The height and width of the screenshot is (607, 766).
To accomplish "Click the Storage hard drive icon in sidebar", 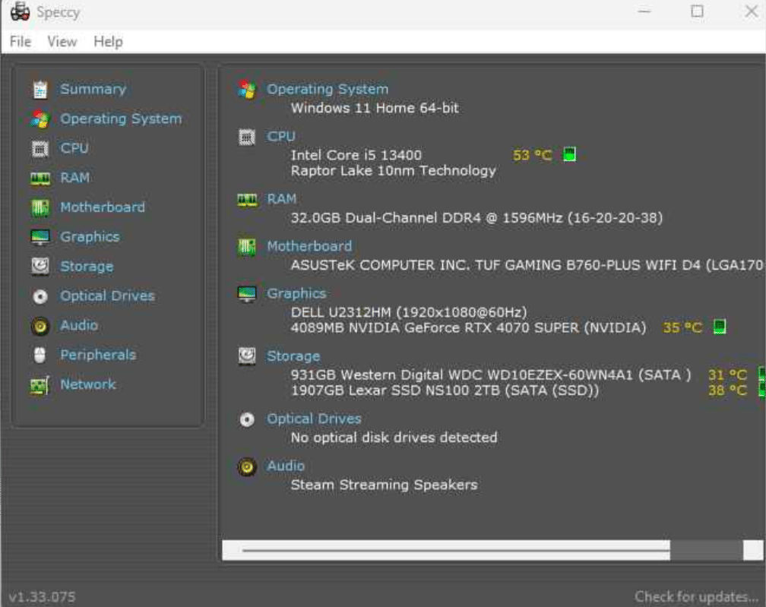I will coord(40,267).
